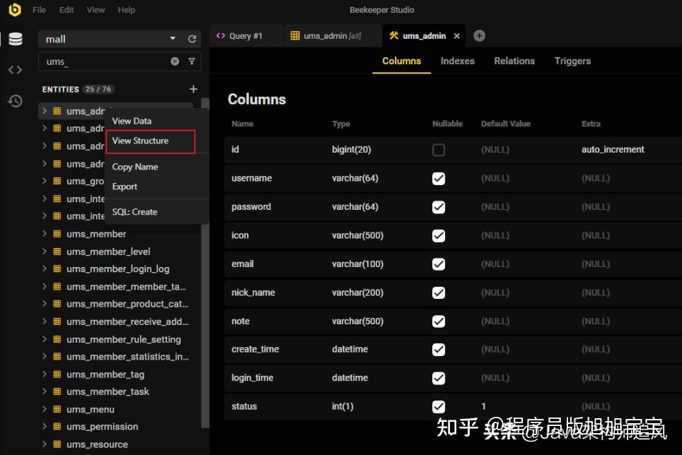Open the File menu
The image size is (682, 455).
pyautogui.click(x=39, y=10)
